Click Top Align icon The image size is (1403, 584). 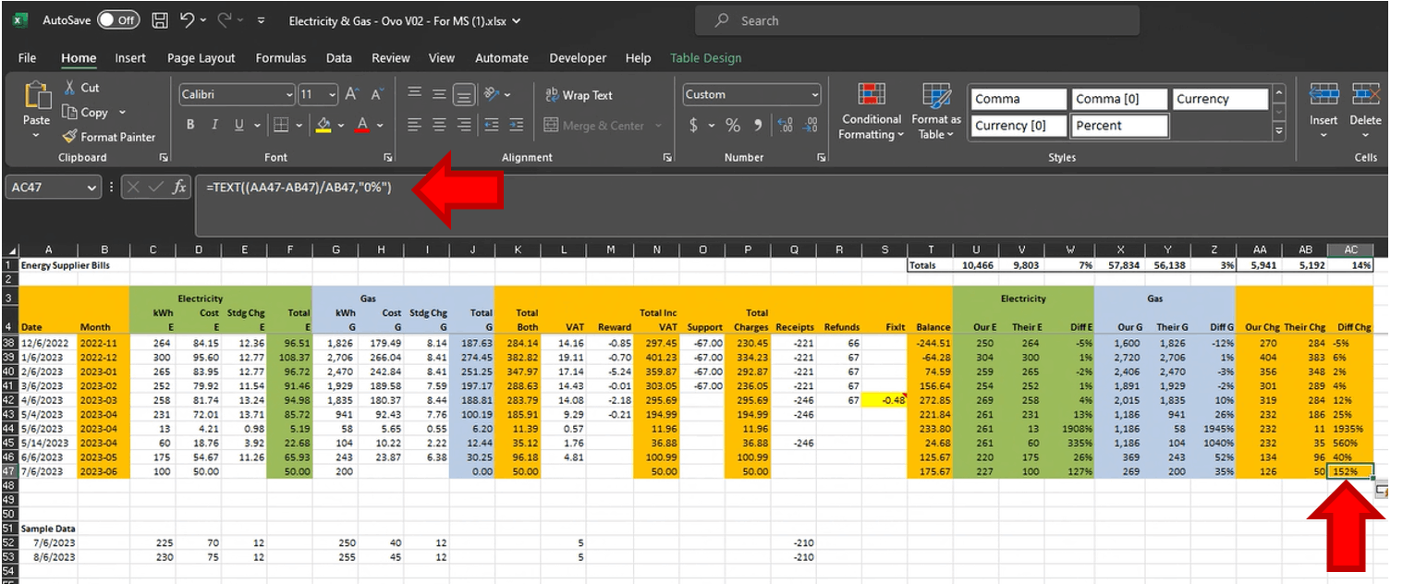pyautogui.click(x=414, y=94)
